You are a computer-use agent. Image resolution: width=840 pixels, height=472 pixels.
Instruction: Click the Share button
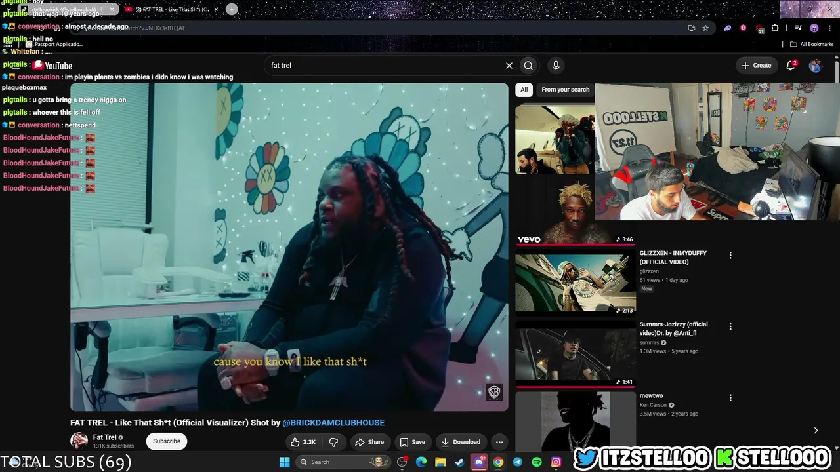click(x=369, y=442)
